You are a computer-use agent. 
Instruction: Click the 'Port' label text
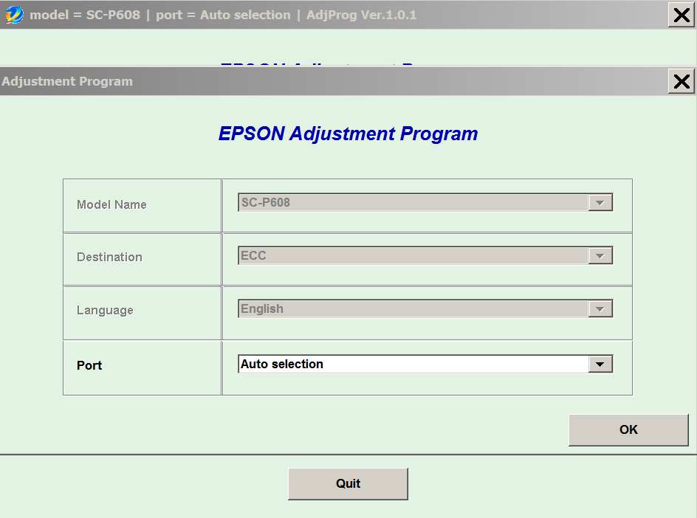point(89,365)
